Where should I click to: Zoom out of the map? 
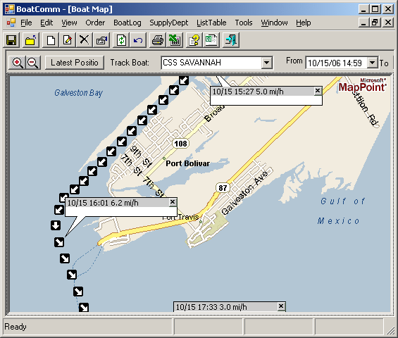[33, 63]
